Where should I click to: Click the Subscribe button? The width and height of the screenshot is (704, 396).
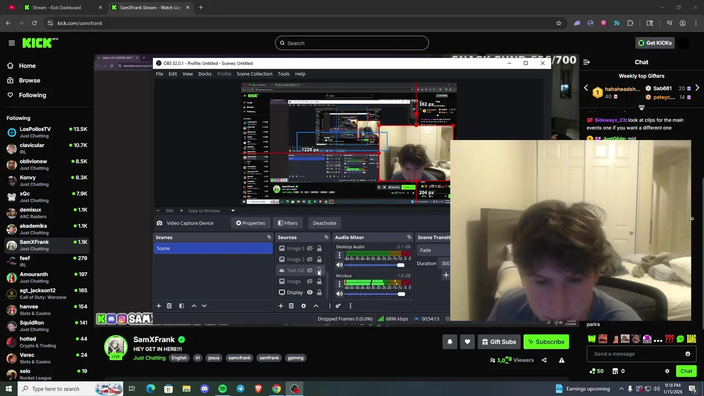click(546, 342)
